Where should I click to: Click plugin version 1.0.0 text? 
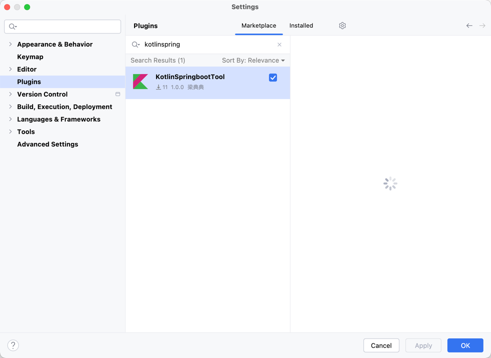click(x=177, y=87)
